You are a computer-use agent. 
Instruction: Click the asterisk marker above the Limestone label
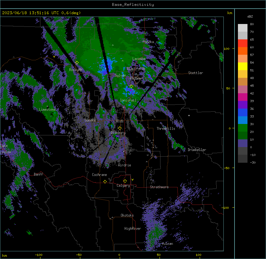48,106
